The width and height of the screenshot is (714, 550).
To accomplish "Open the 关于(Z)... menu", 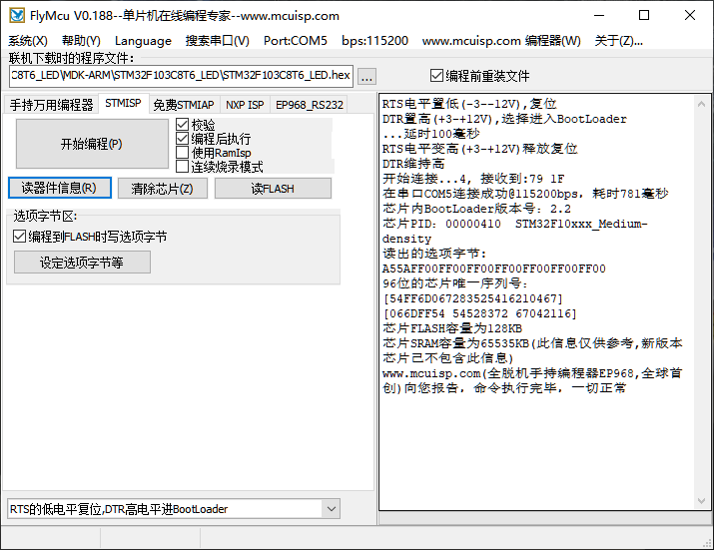I will 618,41.
